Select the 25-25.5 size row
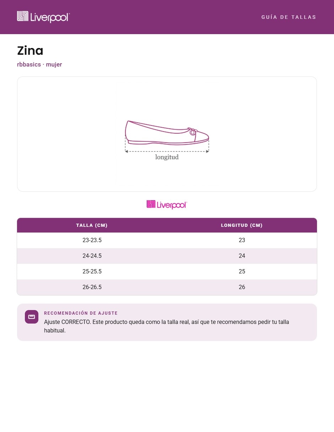 (x=167, y=272)
